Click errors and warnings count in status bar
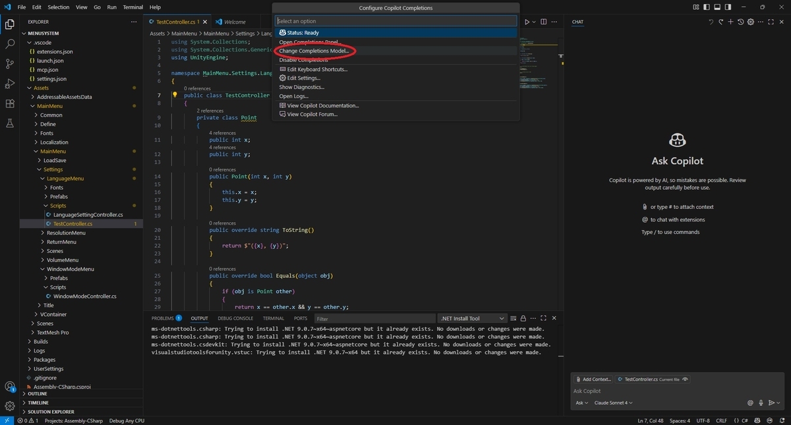The height and width of the screenshot is (425, 791). 28,420
